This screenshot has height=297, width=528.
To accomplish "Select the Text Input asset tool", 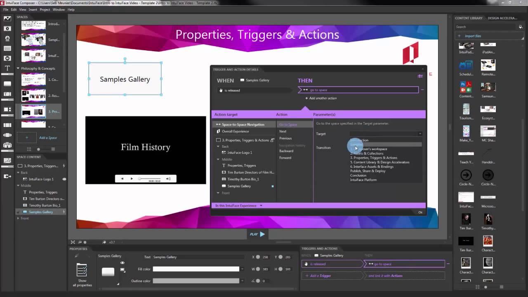I will 7,94.
